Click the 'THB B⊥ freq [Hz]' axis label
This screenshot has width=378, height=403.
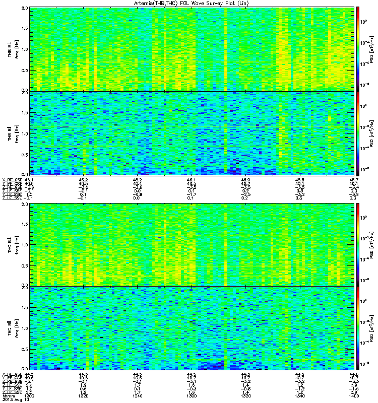point(14,49)
